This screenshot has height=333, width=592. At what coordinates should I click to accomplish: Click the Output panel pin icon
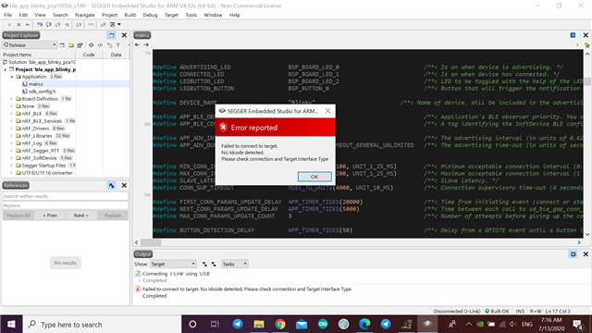[573, 254]
